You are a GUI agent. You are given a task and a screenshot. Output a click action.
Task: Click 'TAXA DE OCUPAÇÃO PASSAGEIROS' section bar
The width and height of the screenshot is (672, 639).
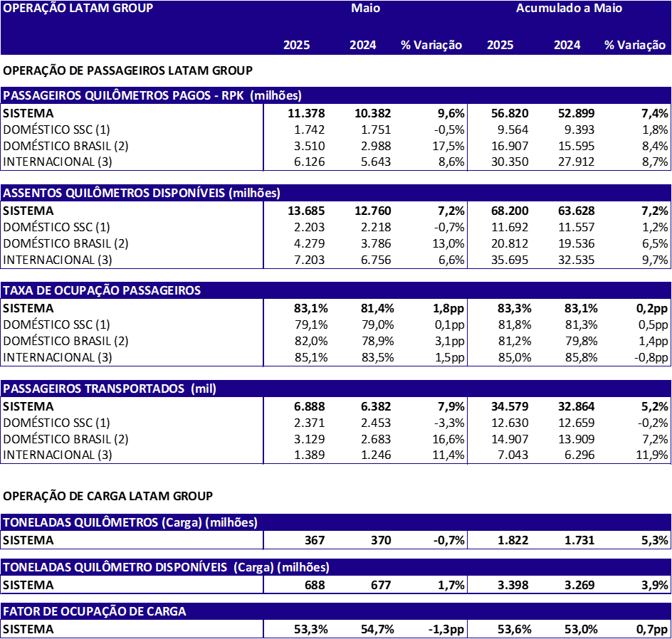click(x=336, y=290)
